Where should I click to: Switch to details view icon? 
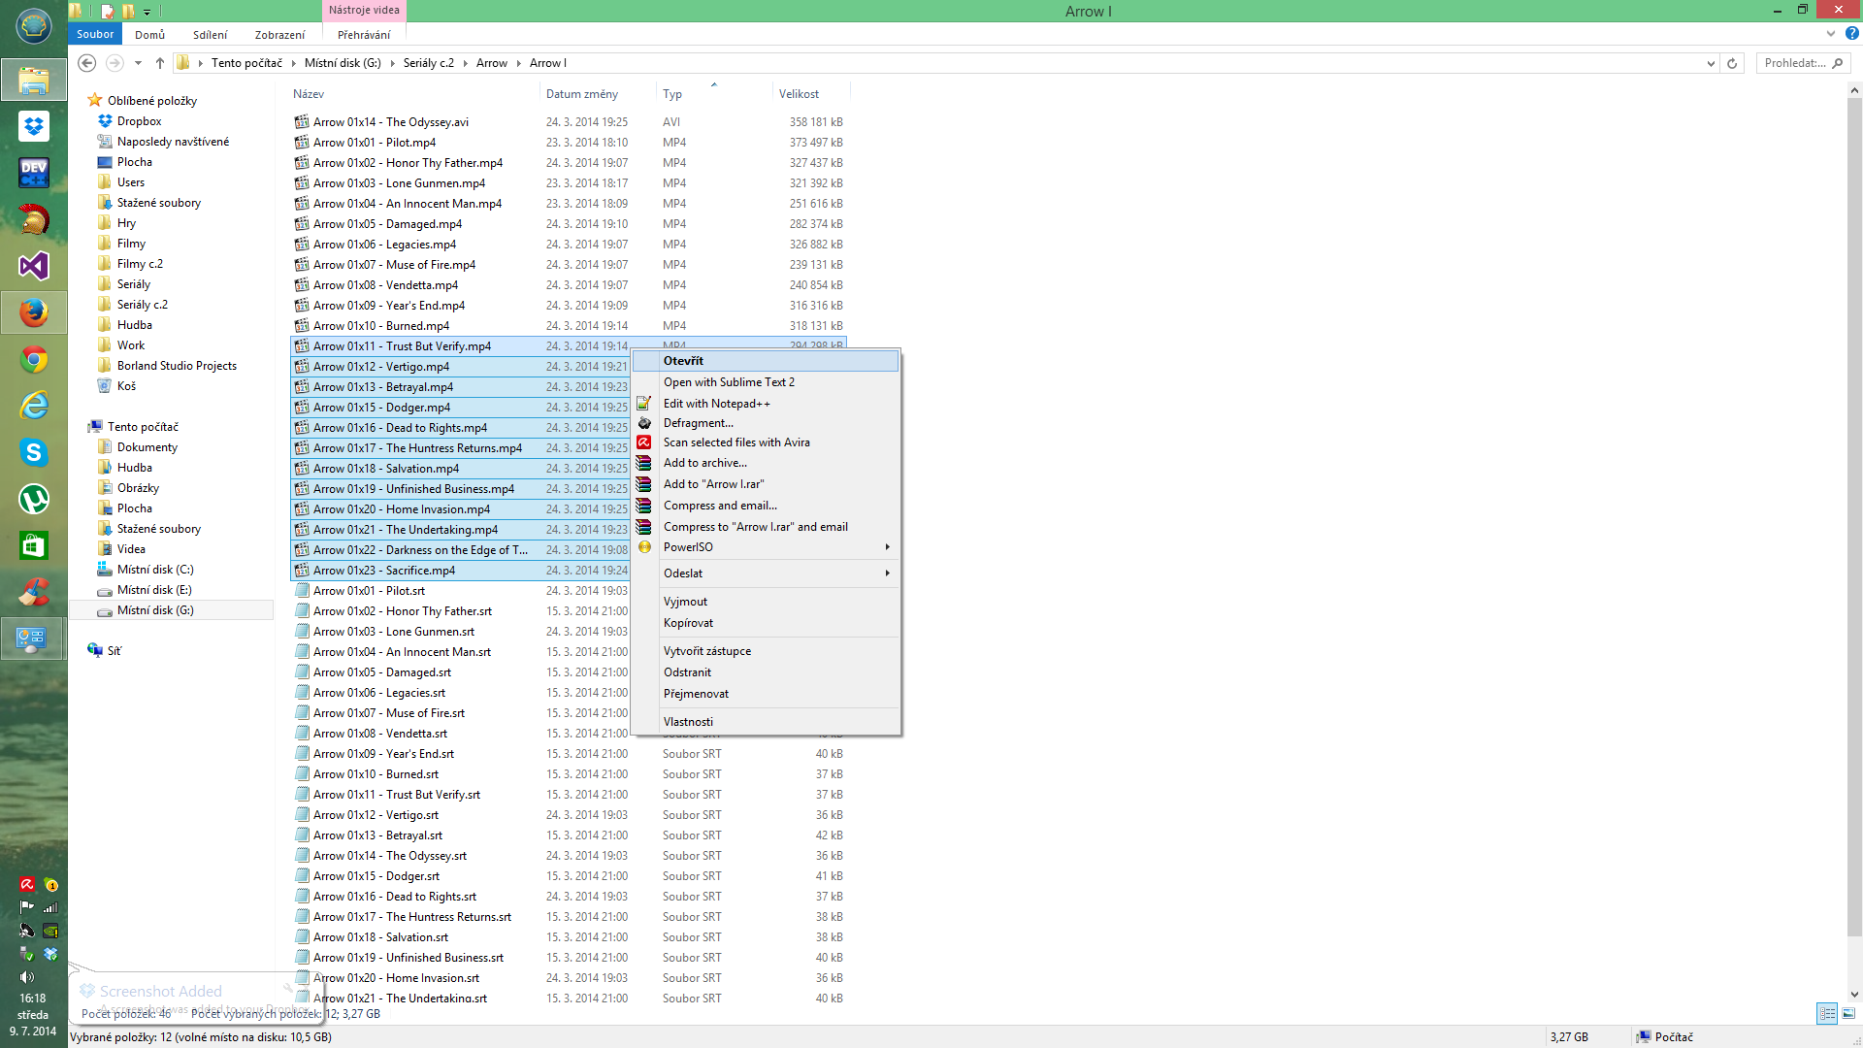(1827, 1013)
